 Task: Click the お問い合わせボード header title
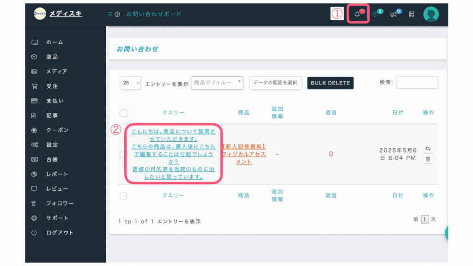153,14
